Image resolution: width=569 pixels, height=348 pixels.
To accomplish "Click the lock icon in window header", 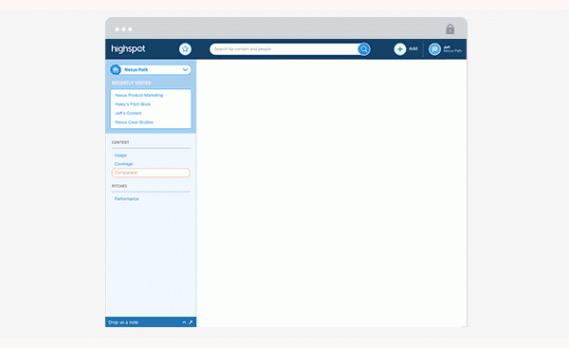I will coord(450,29).
